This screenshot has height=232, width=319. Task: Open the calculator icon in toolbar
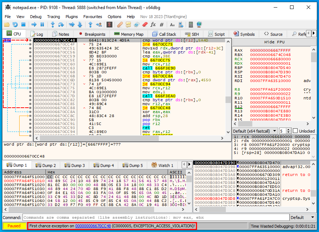(191, 25)
